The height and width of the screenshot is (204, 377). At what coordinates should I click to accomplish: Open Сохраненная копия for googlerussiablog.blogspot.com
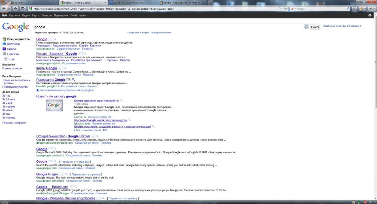[86, 143]
